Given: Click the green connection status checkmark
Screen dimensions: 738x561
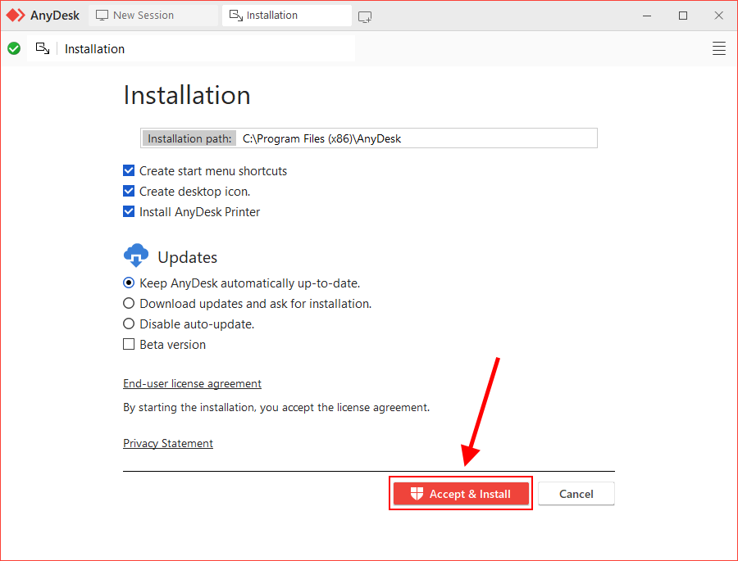Looking at the screenshot, I should tap(14, 48).
